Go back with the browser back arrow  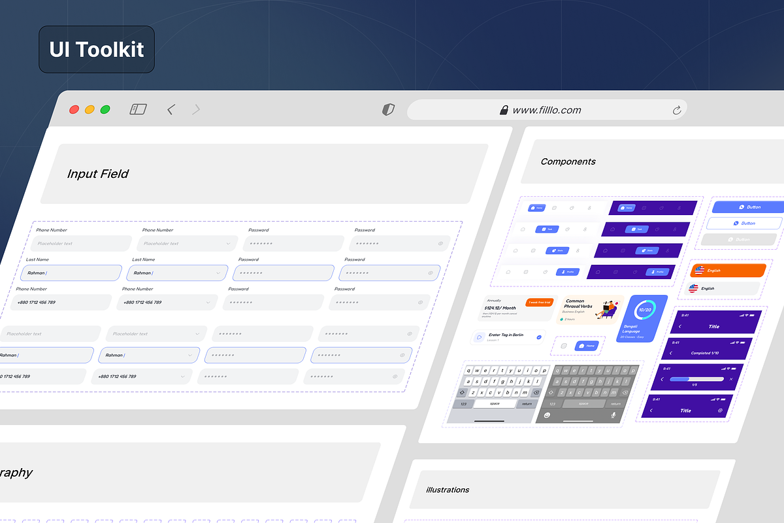[171, 109]
